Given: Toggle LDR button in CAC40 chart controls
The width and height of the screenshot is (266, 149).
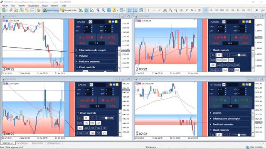Looking at the screenshot, I should coord(99,123).
